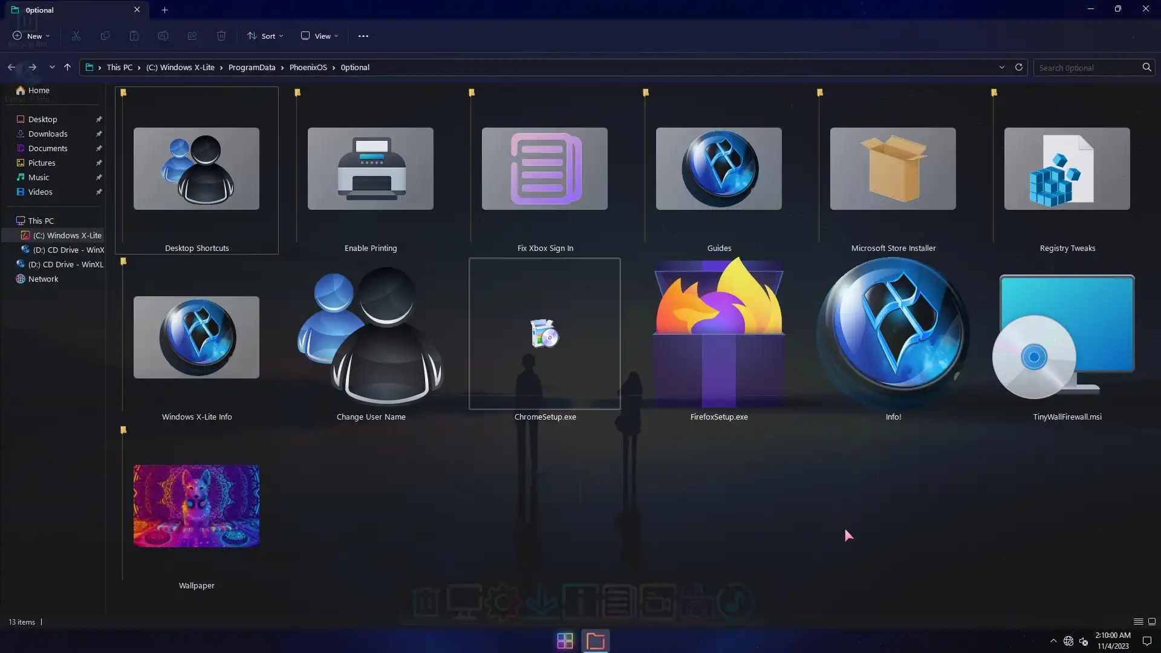Open the Microsoft Store Installer folder

pos(893,169)
